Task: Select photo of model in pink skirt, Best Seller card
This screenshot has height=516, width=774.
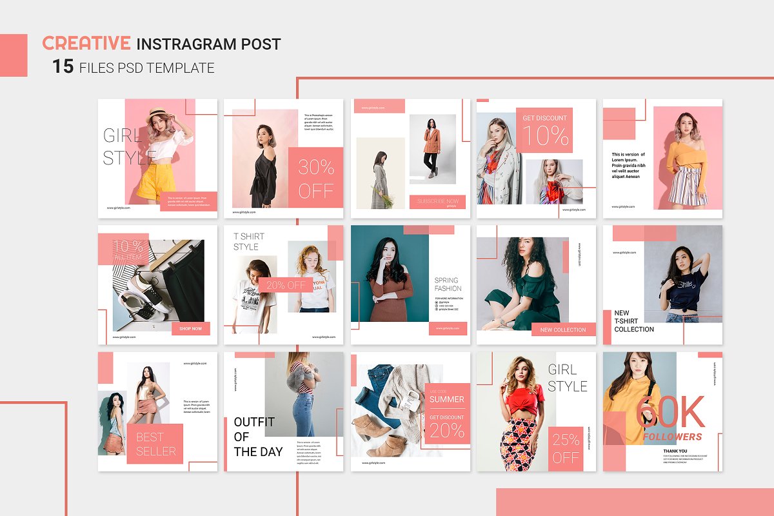Action: pyautogui.click(x=148, y=393)
